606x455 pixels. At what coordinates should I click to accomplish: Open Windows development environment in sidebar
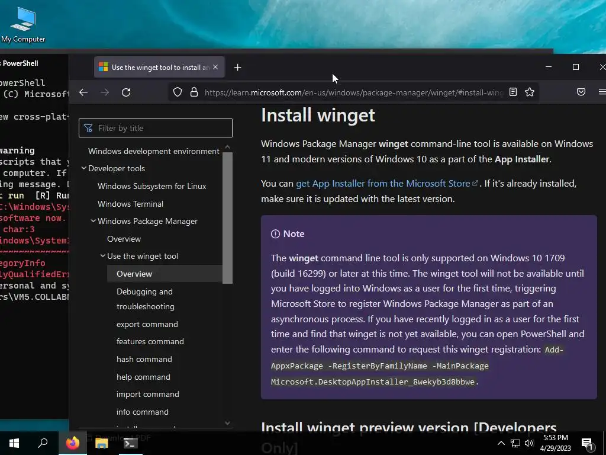(x=153, y=151)
